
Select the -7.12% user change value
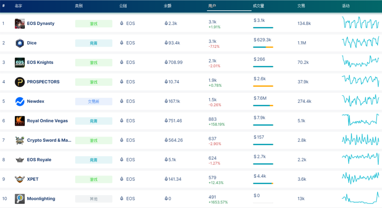(x=214, y=46)
